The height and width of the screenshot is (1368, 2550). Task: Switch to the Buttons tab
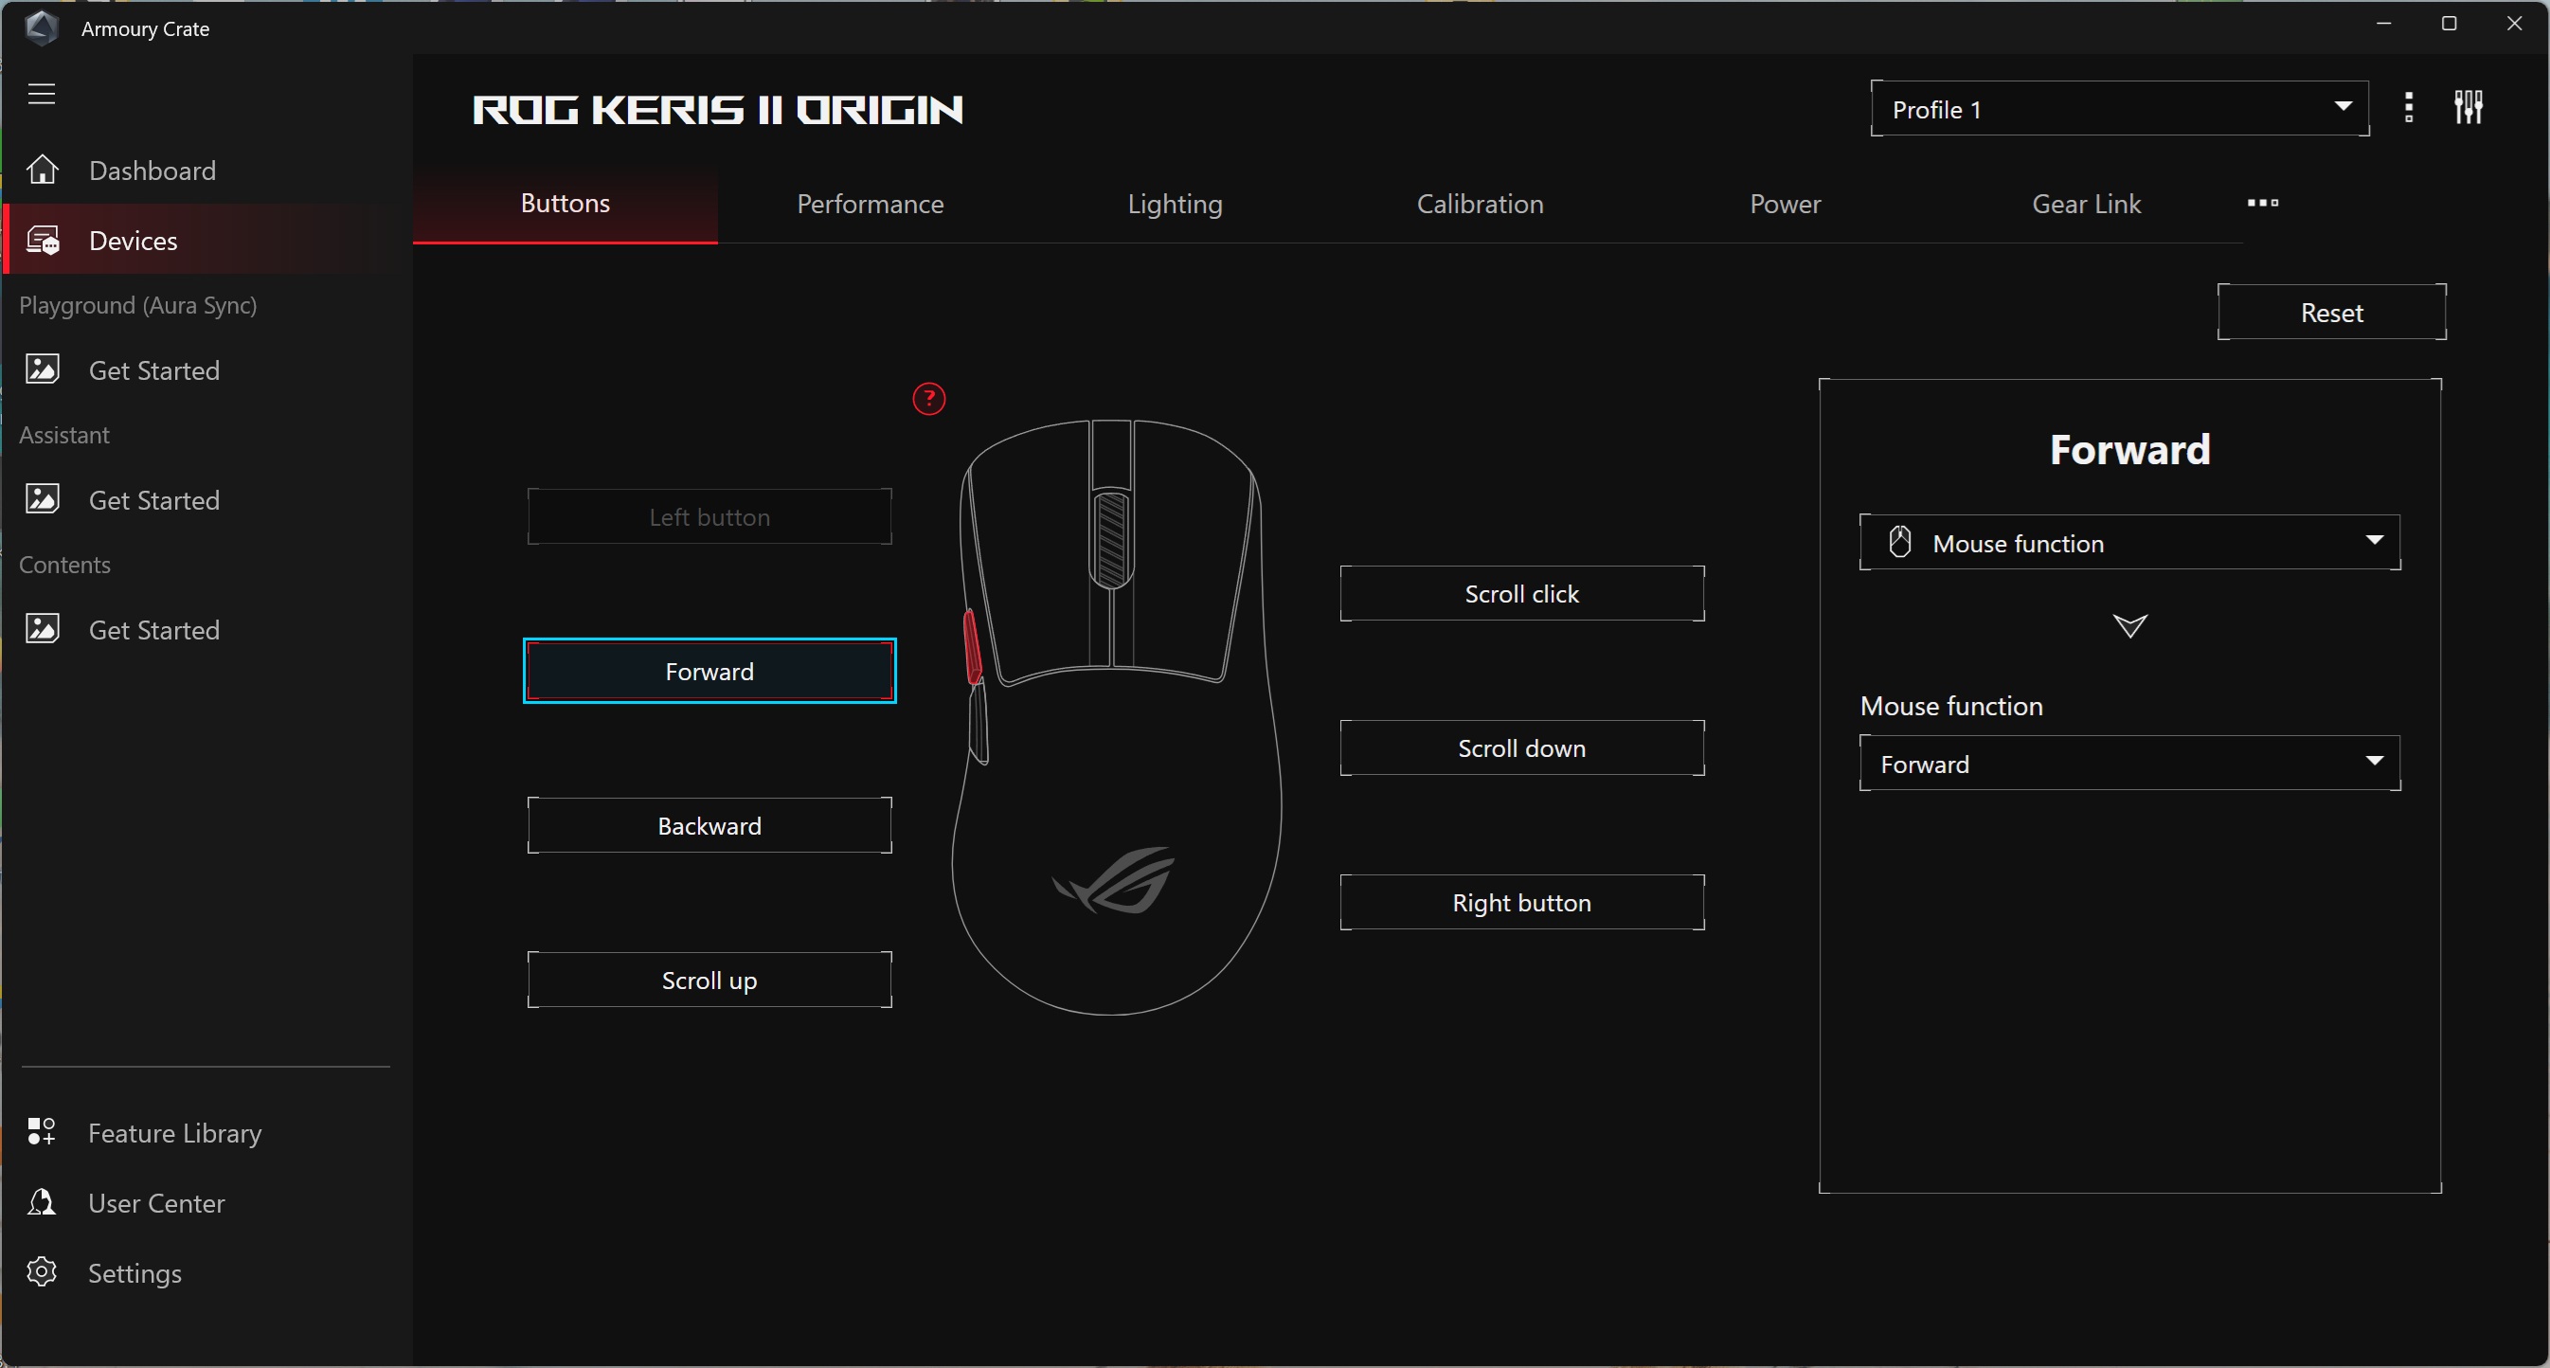pos(566,204)
